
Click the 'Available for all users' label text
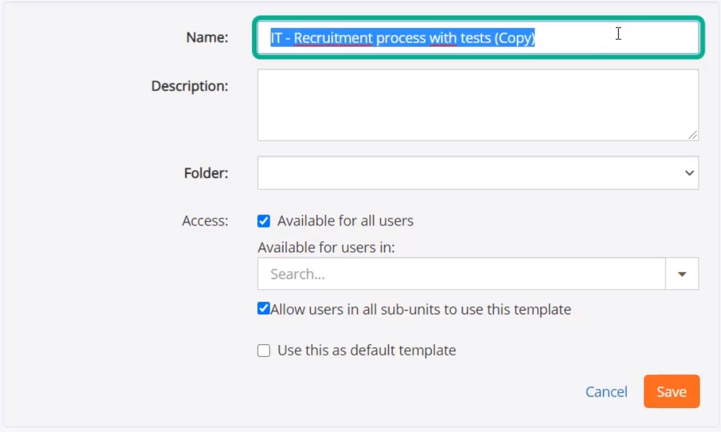(345, 221)
